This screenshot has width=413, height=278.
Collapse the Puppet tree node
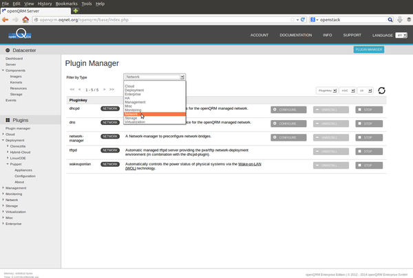click(8, 164)
